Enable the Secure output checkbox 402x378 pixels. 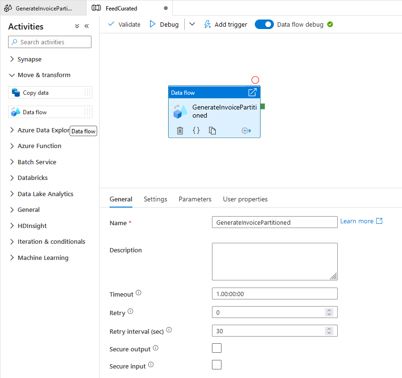click(x=217, y=348)
